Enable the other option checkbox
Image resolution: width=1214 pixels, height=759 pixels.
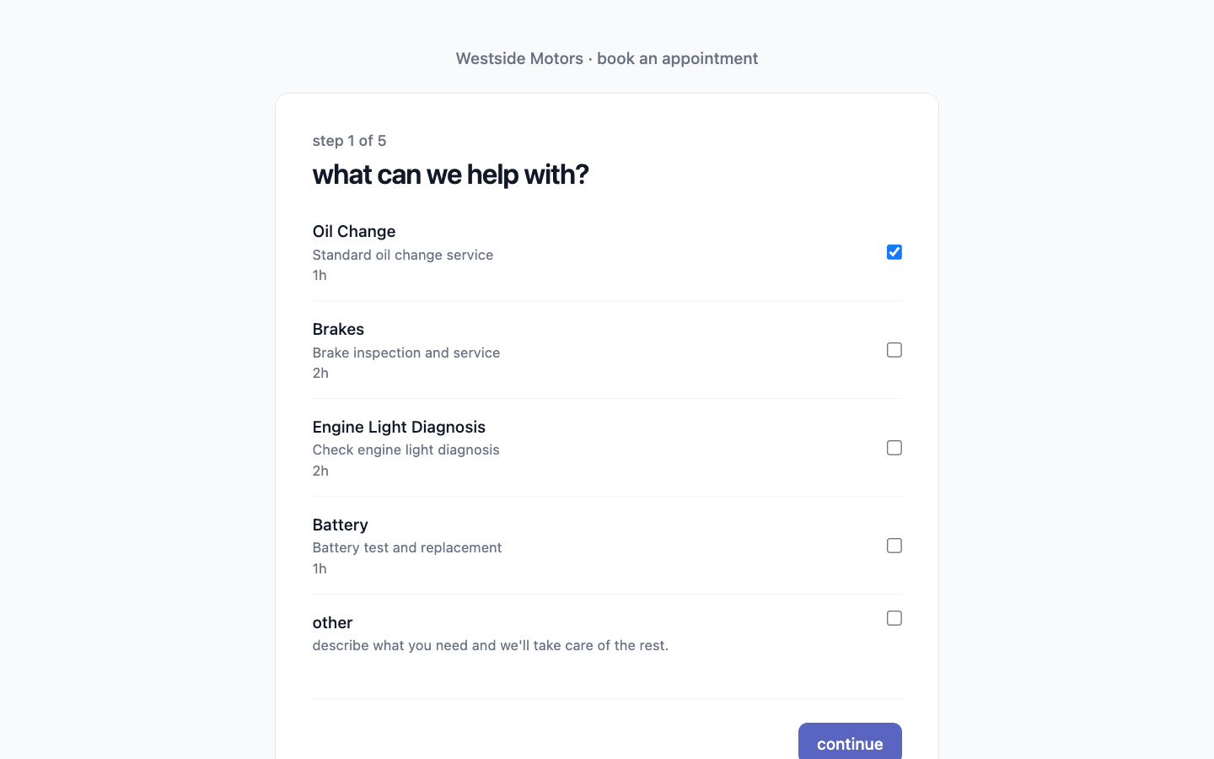point(894,618)
